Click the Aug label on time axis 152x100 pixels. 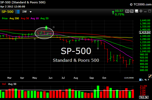[76, 78]
